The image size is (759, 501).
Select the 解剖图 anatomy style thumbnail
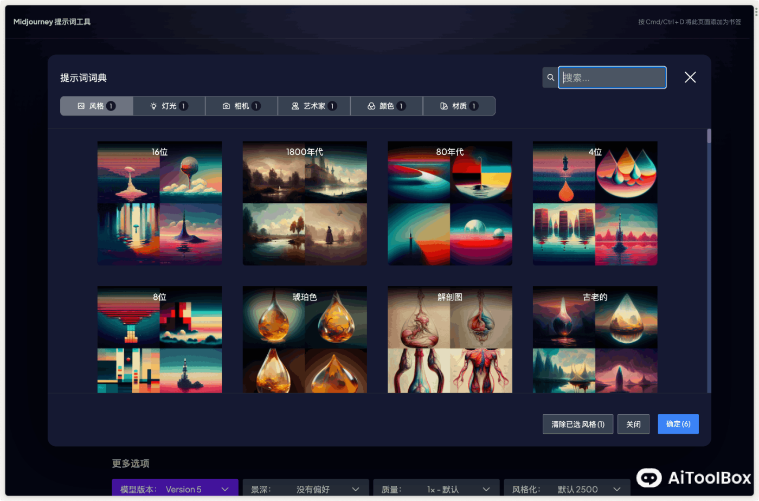click(450, 339)
